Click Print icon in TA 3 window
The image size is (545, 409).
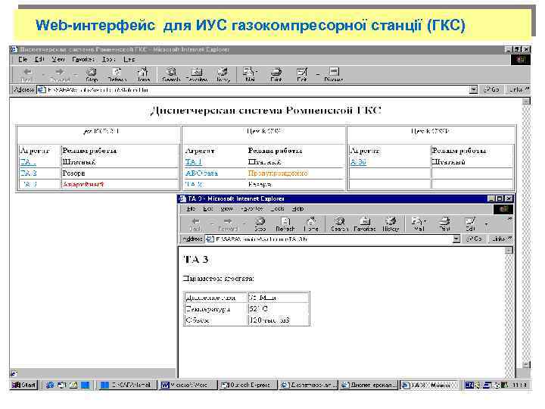click(x=444, y=224)
